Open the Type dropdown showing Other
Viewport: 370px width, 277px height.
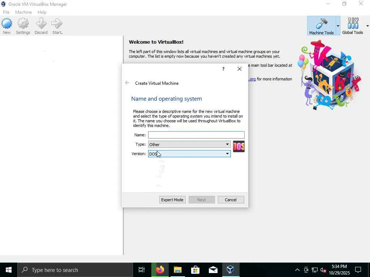[x=189, y=144]
